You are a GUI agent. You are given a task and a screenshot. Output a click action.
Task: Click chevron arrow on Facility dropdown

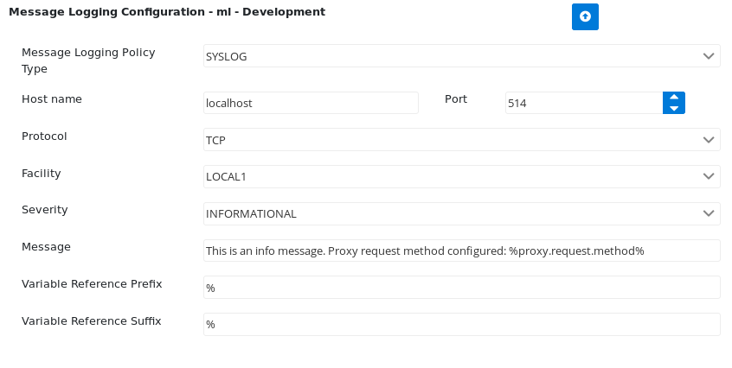(708, 176)
